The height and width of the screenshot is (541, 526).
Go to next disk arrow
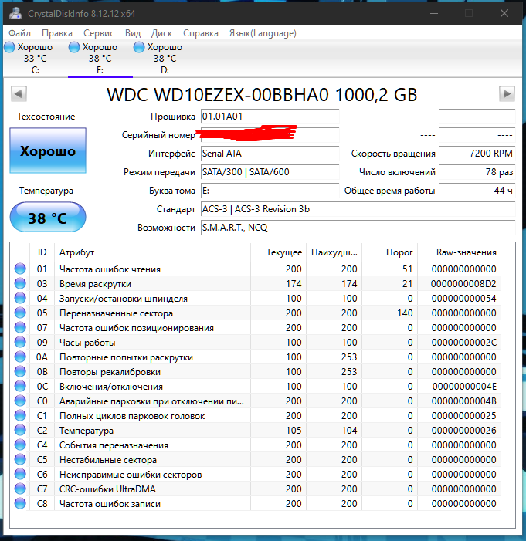coord(507,93)
